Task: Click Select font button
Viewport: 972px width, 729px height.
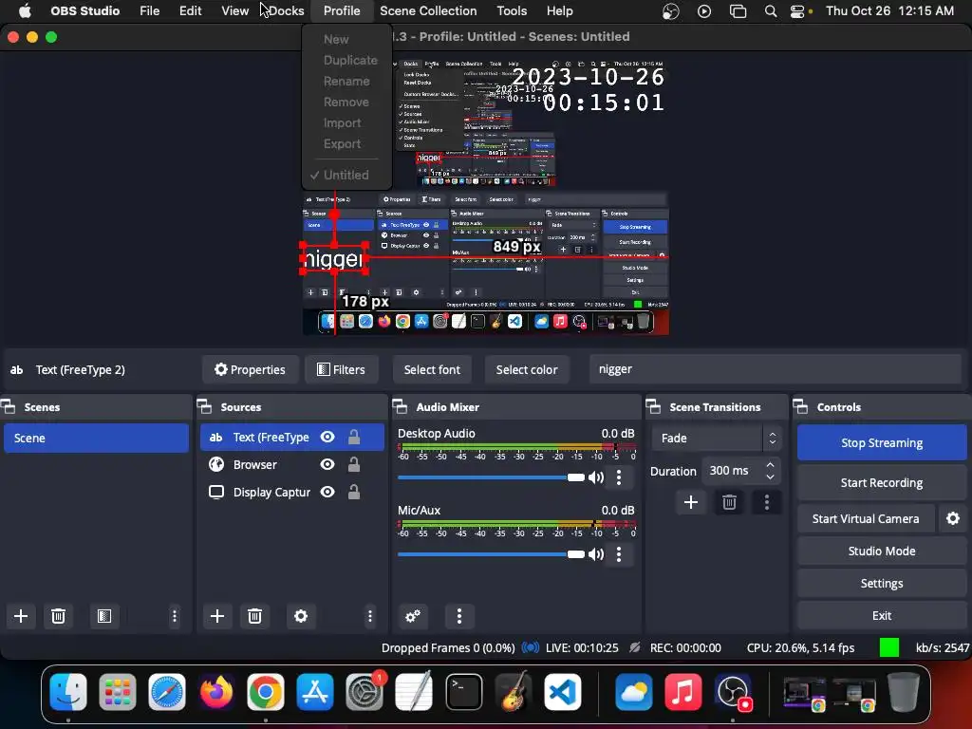Action: click(x=432, y=369)
